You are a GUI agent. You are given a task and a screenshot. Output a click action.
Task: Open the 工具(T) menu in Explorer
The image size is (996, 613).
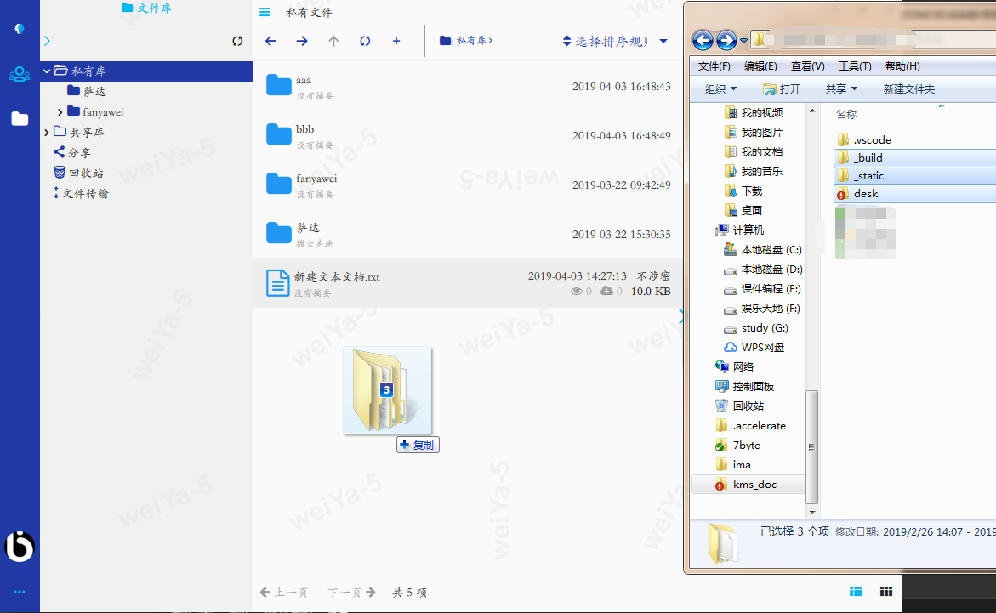click(855, 66)
